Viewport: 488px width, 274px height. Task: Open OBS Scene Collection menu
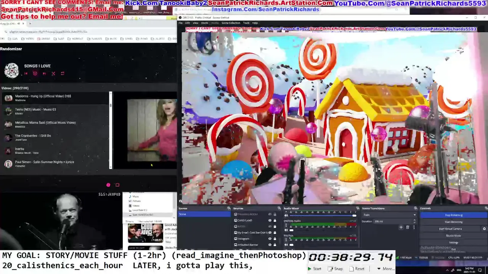(x=231, y=23)
